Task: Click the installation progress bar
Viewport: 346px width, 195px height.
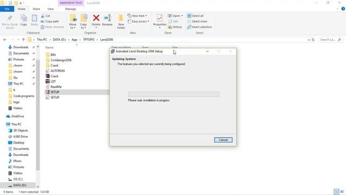Action: (174, 94)
